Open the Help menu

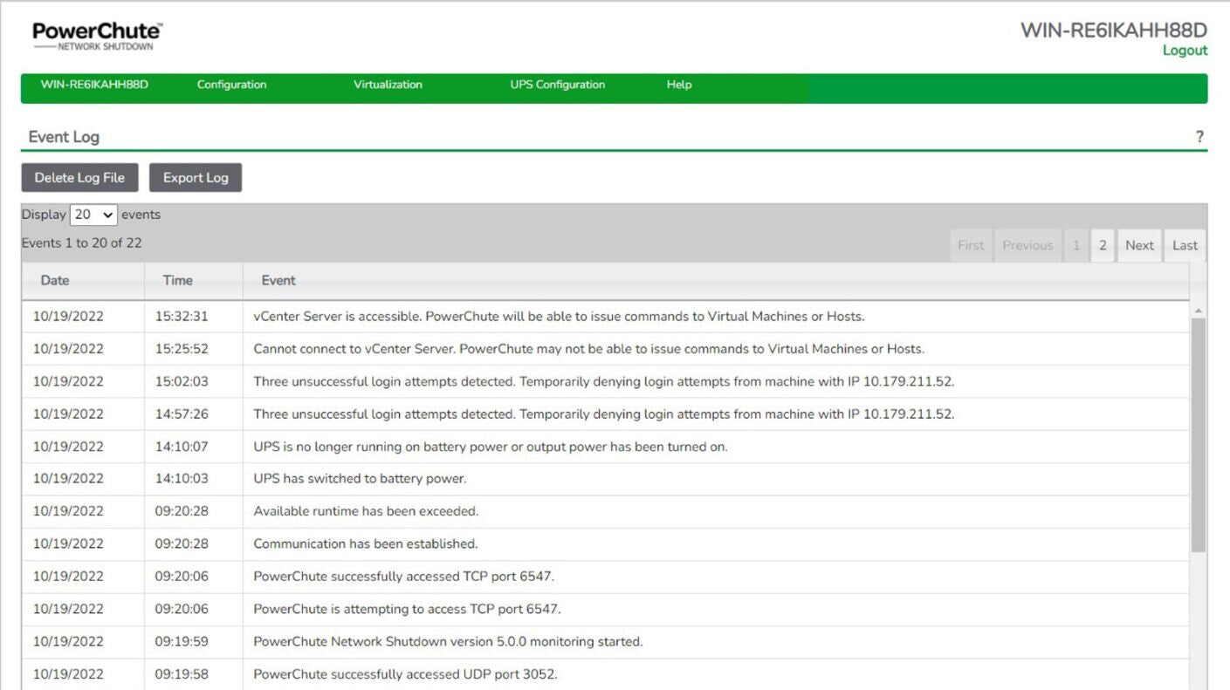tap(678, 85)
